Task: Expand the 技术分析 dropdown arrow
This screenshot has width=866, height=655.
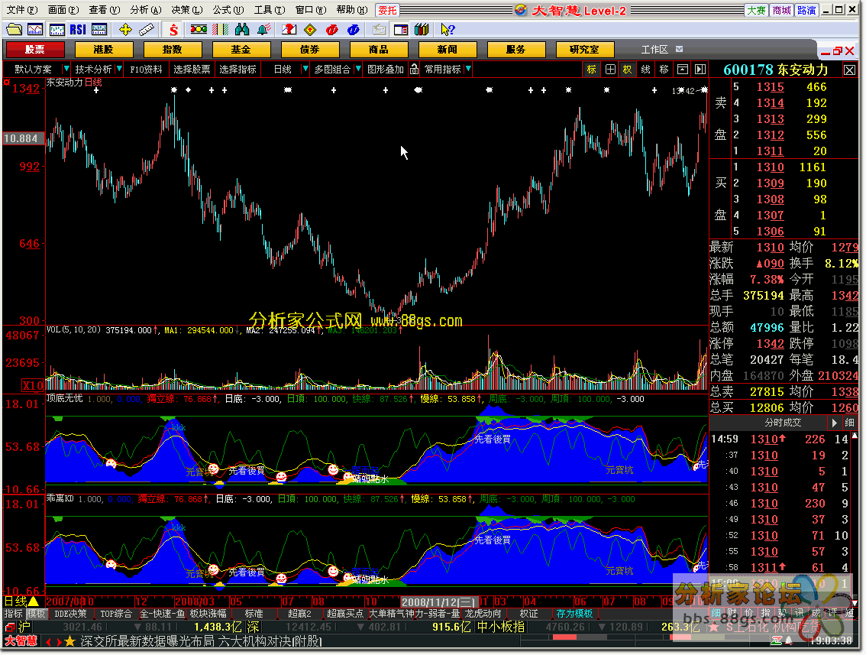Action: pos(119,69)
